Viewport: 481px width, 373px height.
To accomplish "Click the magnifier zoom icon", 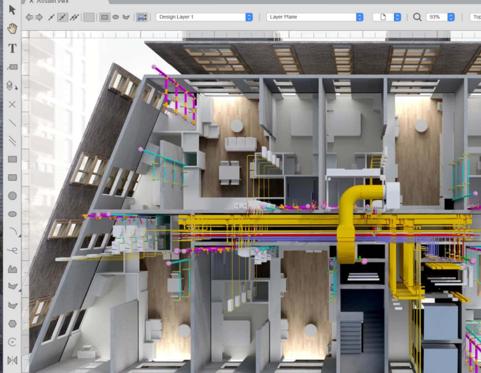I will click(417, 16).
